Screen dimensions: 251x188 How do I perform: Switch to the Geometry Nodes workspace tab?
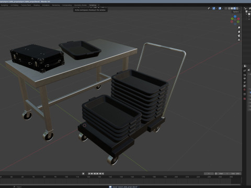pyautogui.click(x=81, y=5)
